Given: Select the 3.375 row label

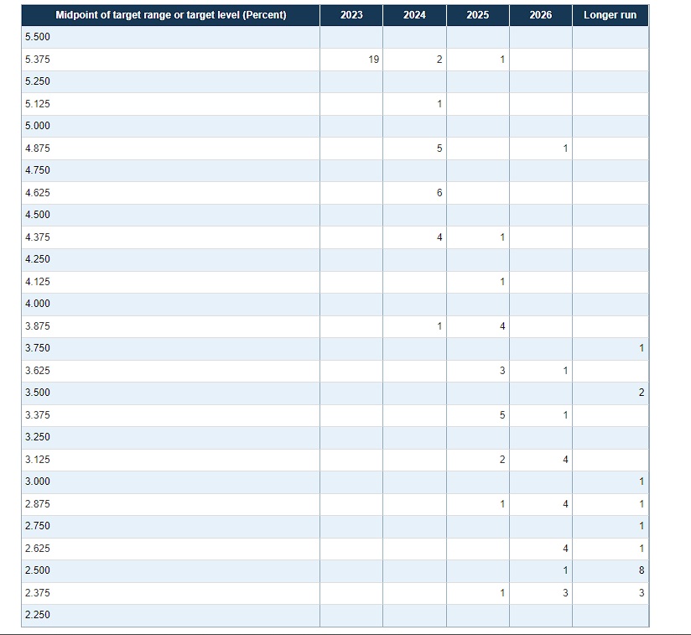Looking at the screenshot, I should [x=38, y=415].
